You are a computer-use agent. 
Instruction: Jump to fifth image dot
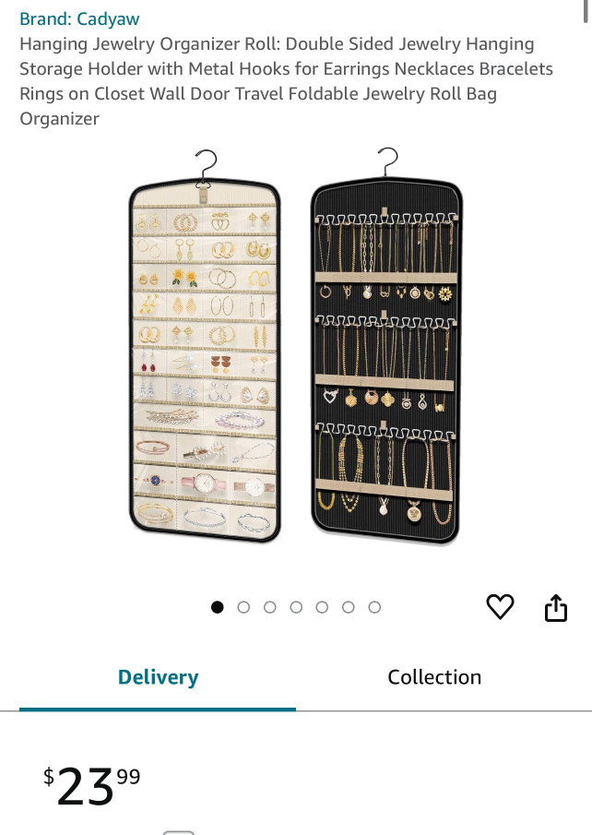click(x=322, y=607)
